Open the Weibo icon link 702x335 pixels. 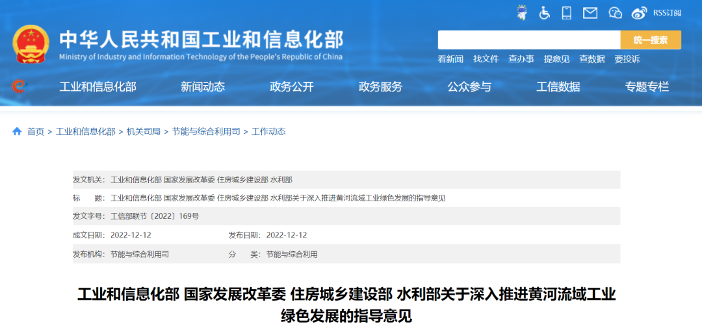(640, 12)
